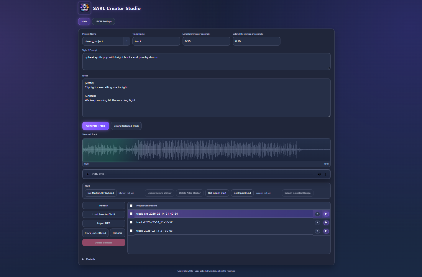Open audio player three-dot options menu
This screenshot has height=277, width=422.
coord(326,174)
